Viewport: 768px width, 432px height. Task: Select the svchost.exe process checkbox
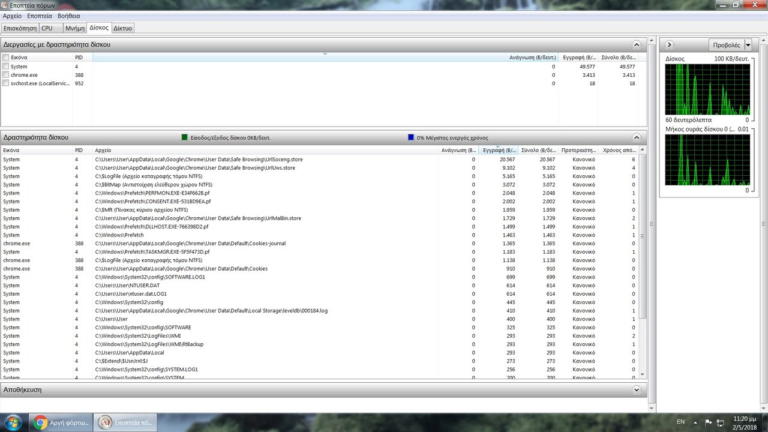[6, 83]
